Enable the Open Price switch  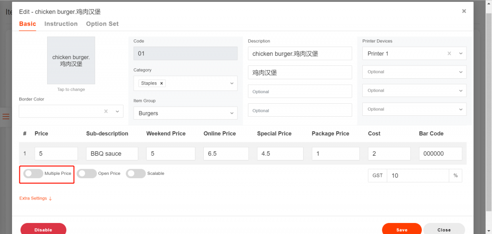point(87,173)
